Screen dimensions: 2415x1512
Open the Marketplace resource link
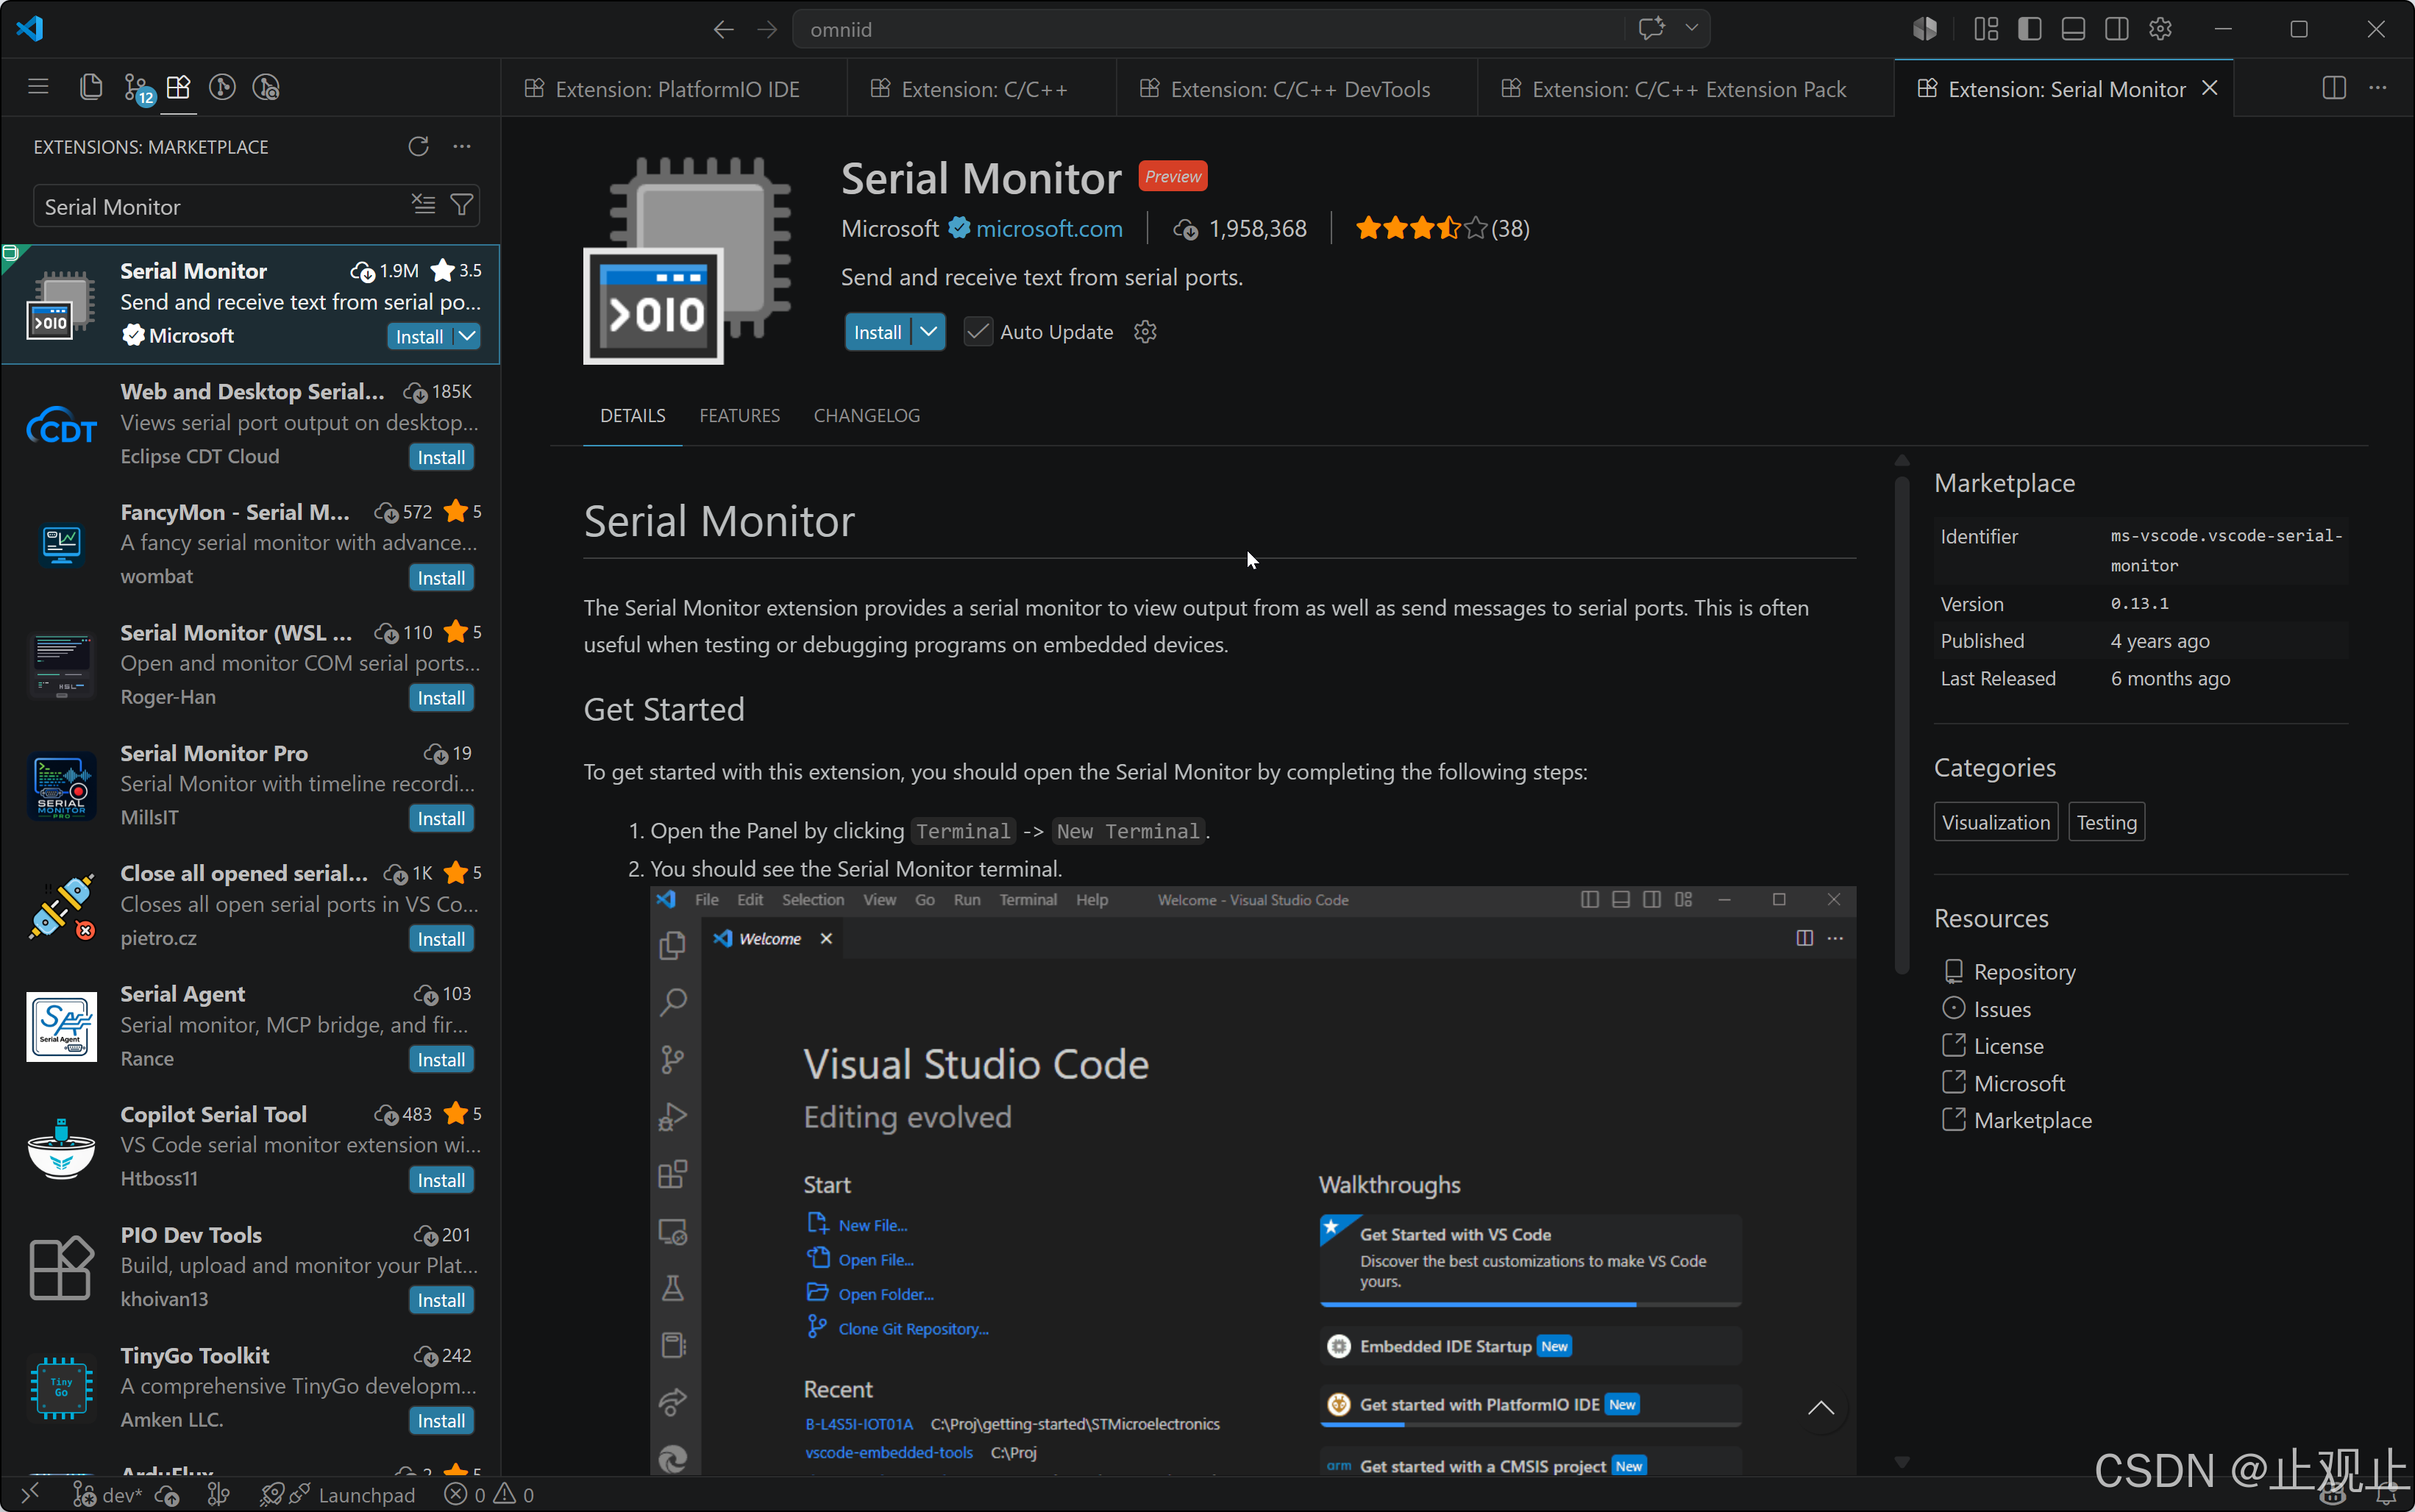(x=2032, y=1120)
